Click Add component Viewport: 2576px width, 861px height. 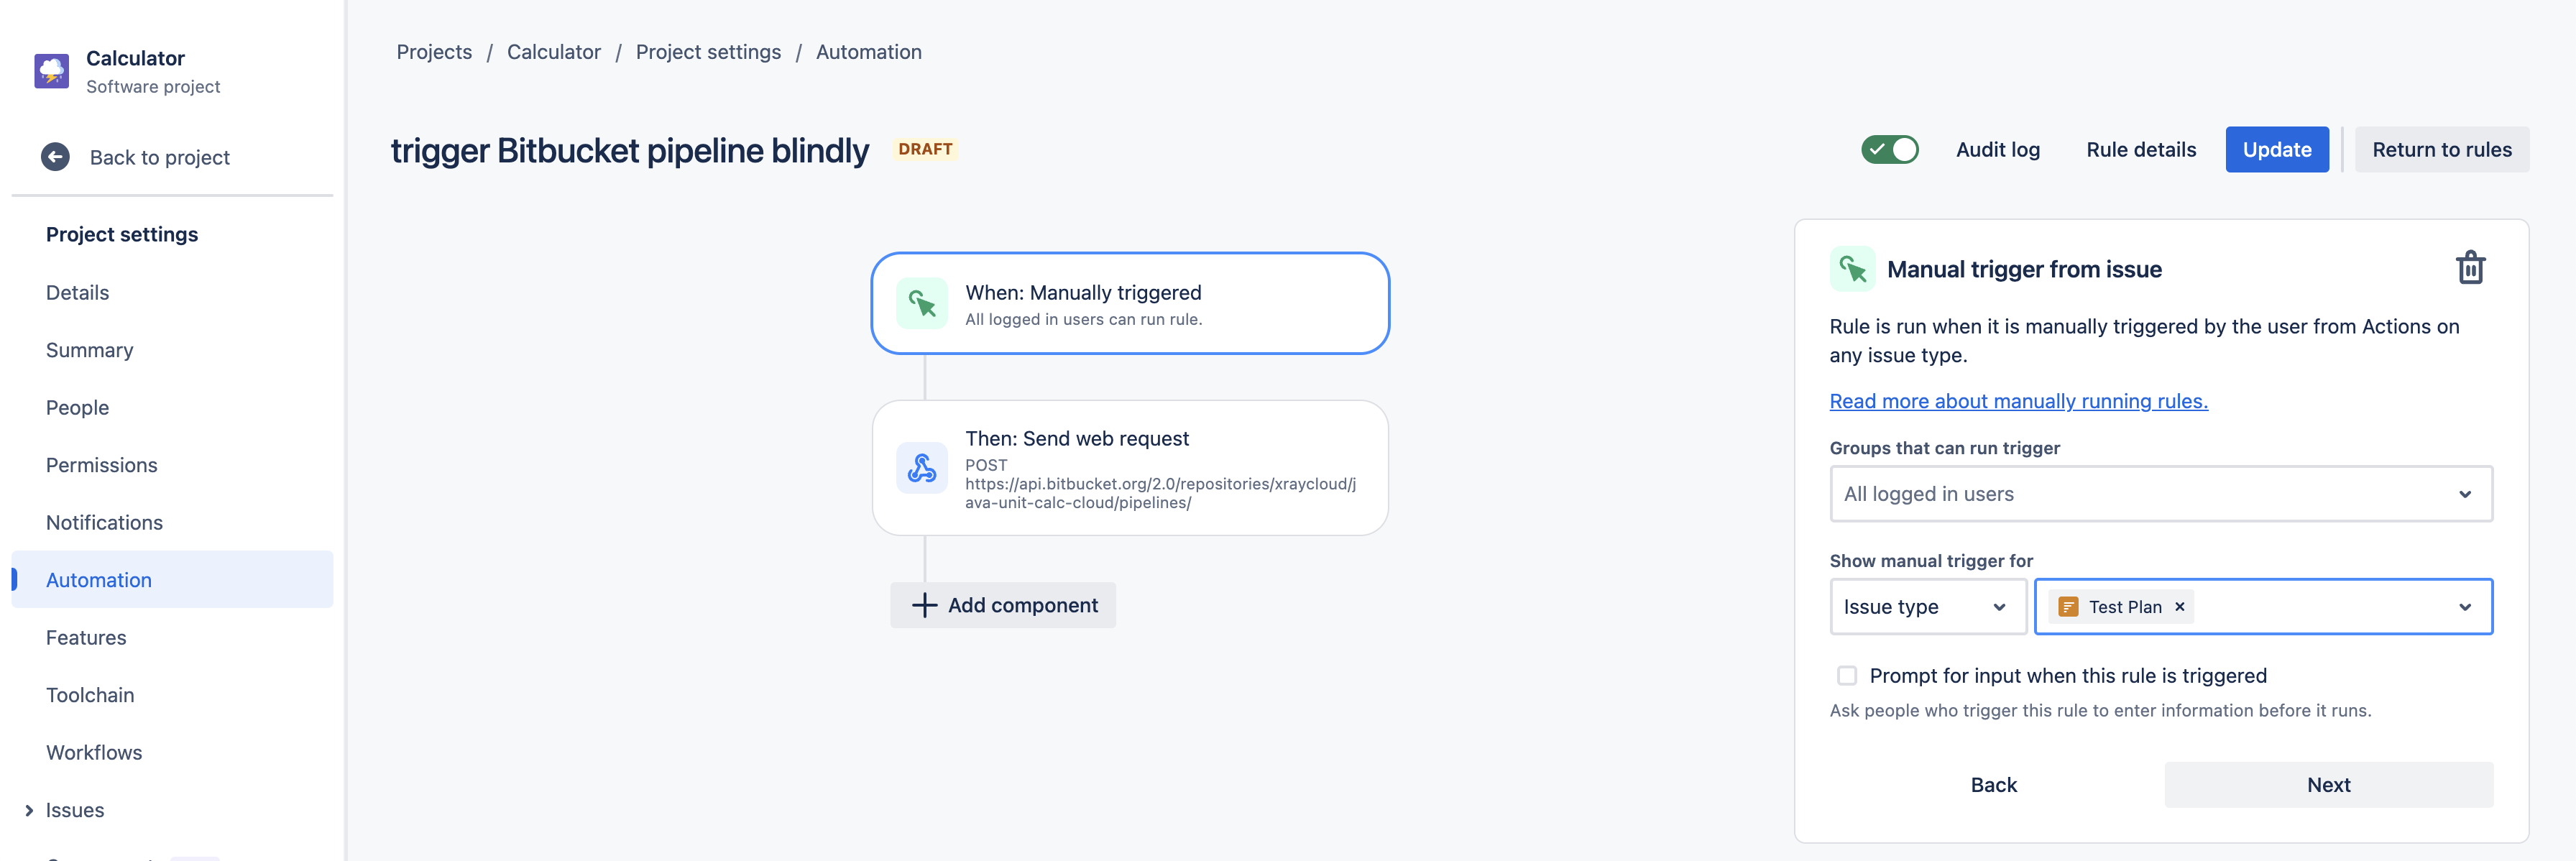click(1003, 605)
